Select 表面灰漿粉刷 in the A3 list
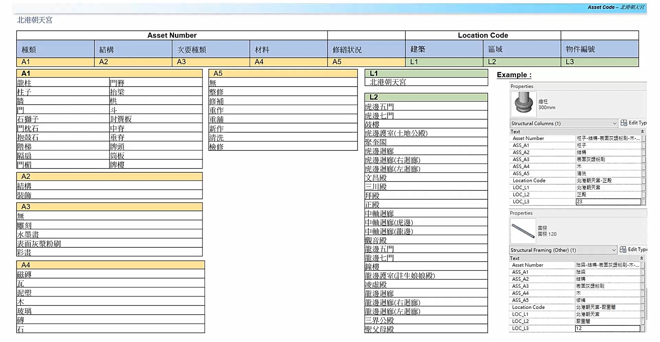 point(39,244)
